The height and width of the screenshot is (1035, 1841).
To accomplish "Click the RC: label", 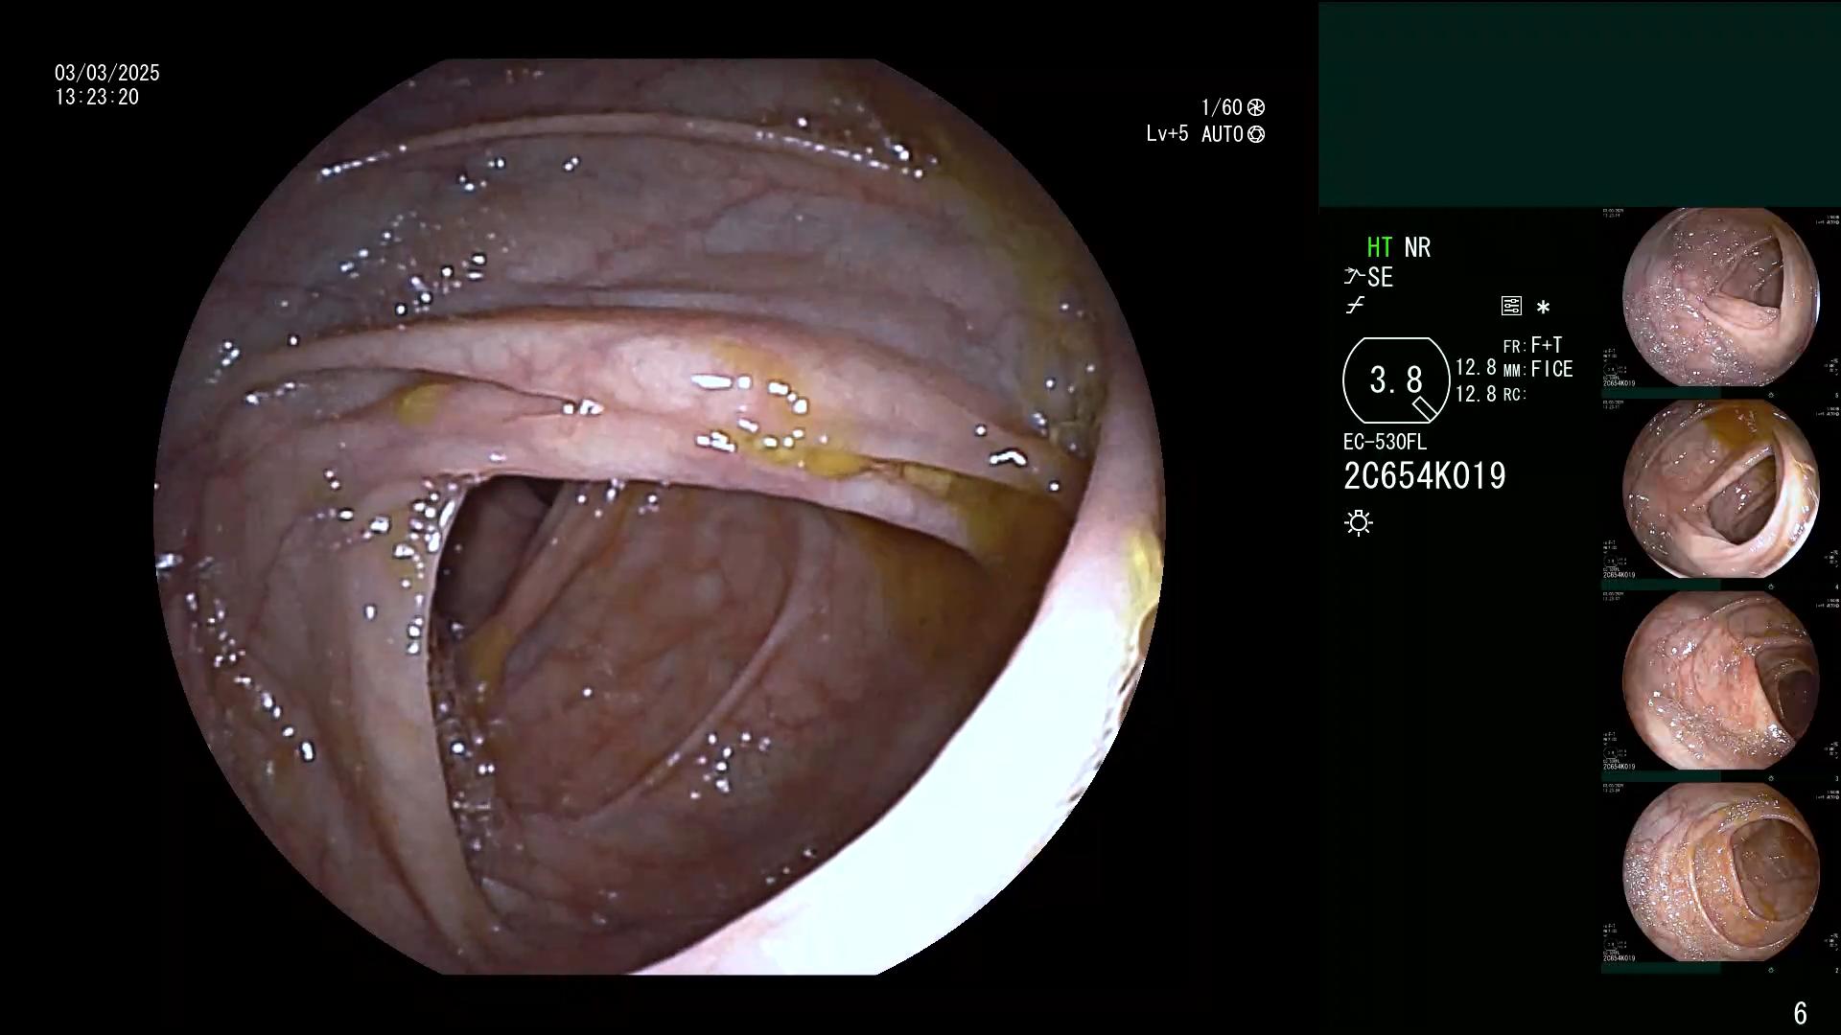I will tap(1514, 395).
